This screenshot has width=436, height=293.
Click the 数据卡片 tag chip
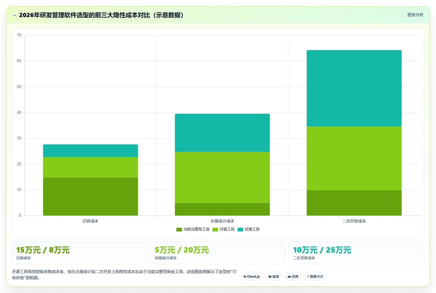[315, 276]
